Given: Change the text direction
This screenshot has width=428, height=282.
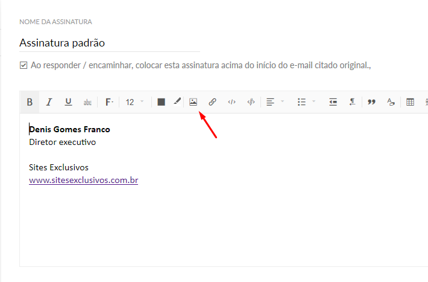Looking at the screenshot, I should [353, 102].
